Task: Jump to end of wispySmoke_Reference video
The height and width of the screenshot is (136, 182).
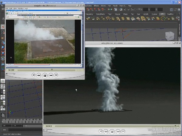Action: coord(56,75)
